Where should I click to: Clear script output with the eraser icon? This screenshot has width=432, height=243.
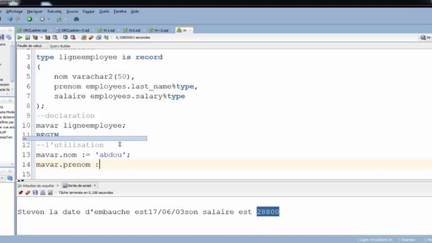[28, 192]
